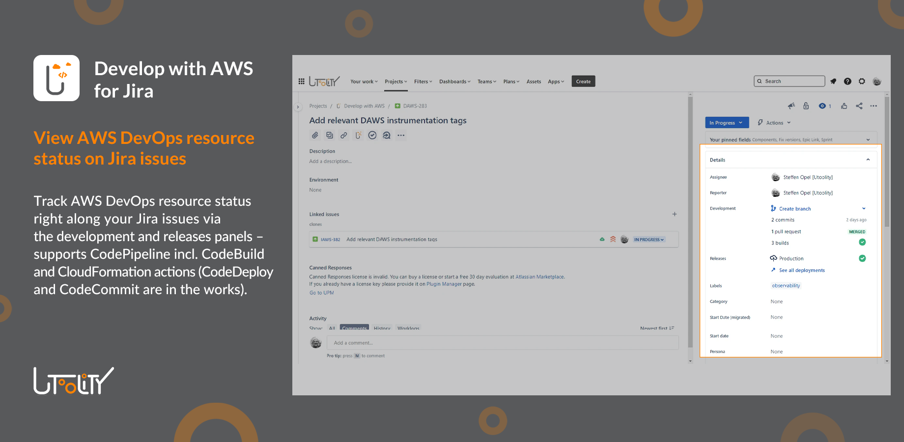Collapse the Details panel
The height and width of the screenshot is (442, 904).
click(868, 160)
